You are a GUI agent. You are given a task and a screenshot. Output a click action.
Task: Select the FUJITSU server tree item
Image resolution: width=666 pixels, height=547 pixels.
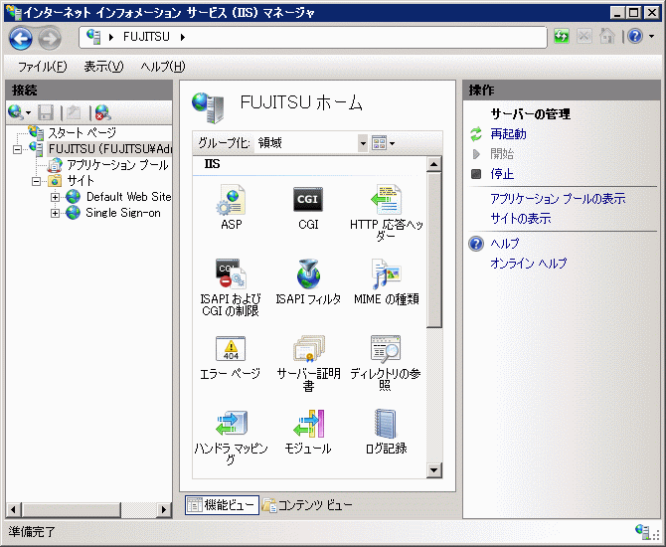(x=110, y=149)
